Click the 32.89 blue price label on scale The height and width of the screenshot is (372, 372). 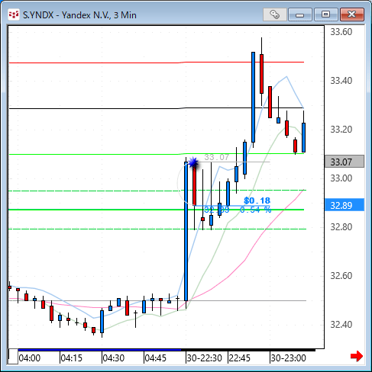pyautogui.click(x=345, y=205)
